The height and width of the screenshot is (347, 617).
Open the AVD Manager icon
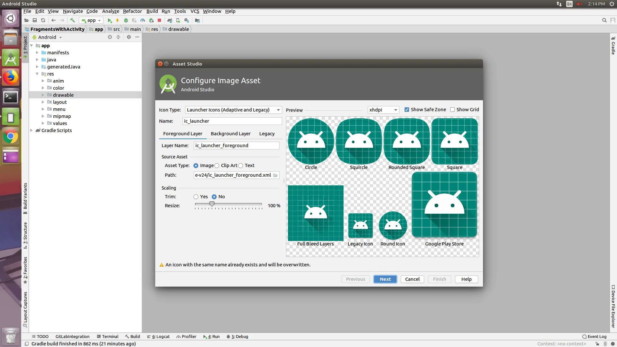178,20
